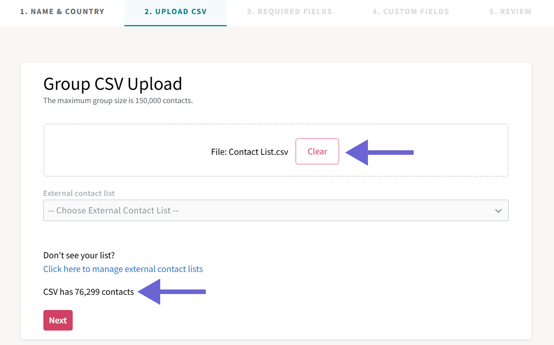Go to the "4. Custom Fields" tab
This screenshot has width=554, height=345.
coord(411,11)
